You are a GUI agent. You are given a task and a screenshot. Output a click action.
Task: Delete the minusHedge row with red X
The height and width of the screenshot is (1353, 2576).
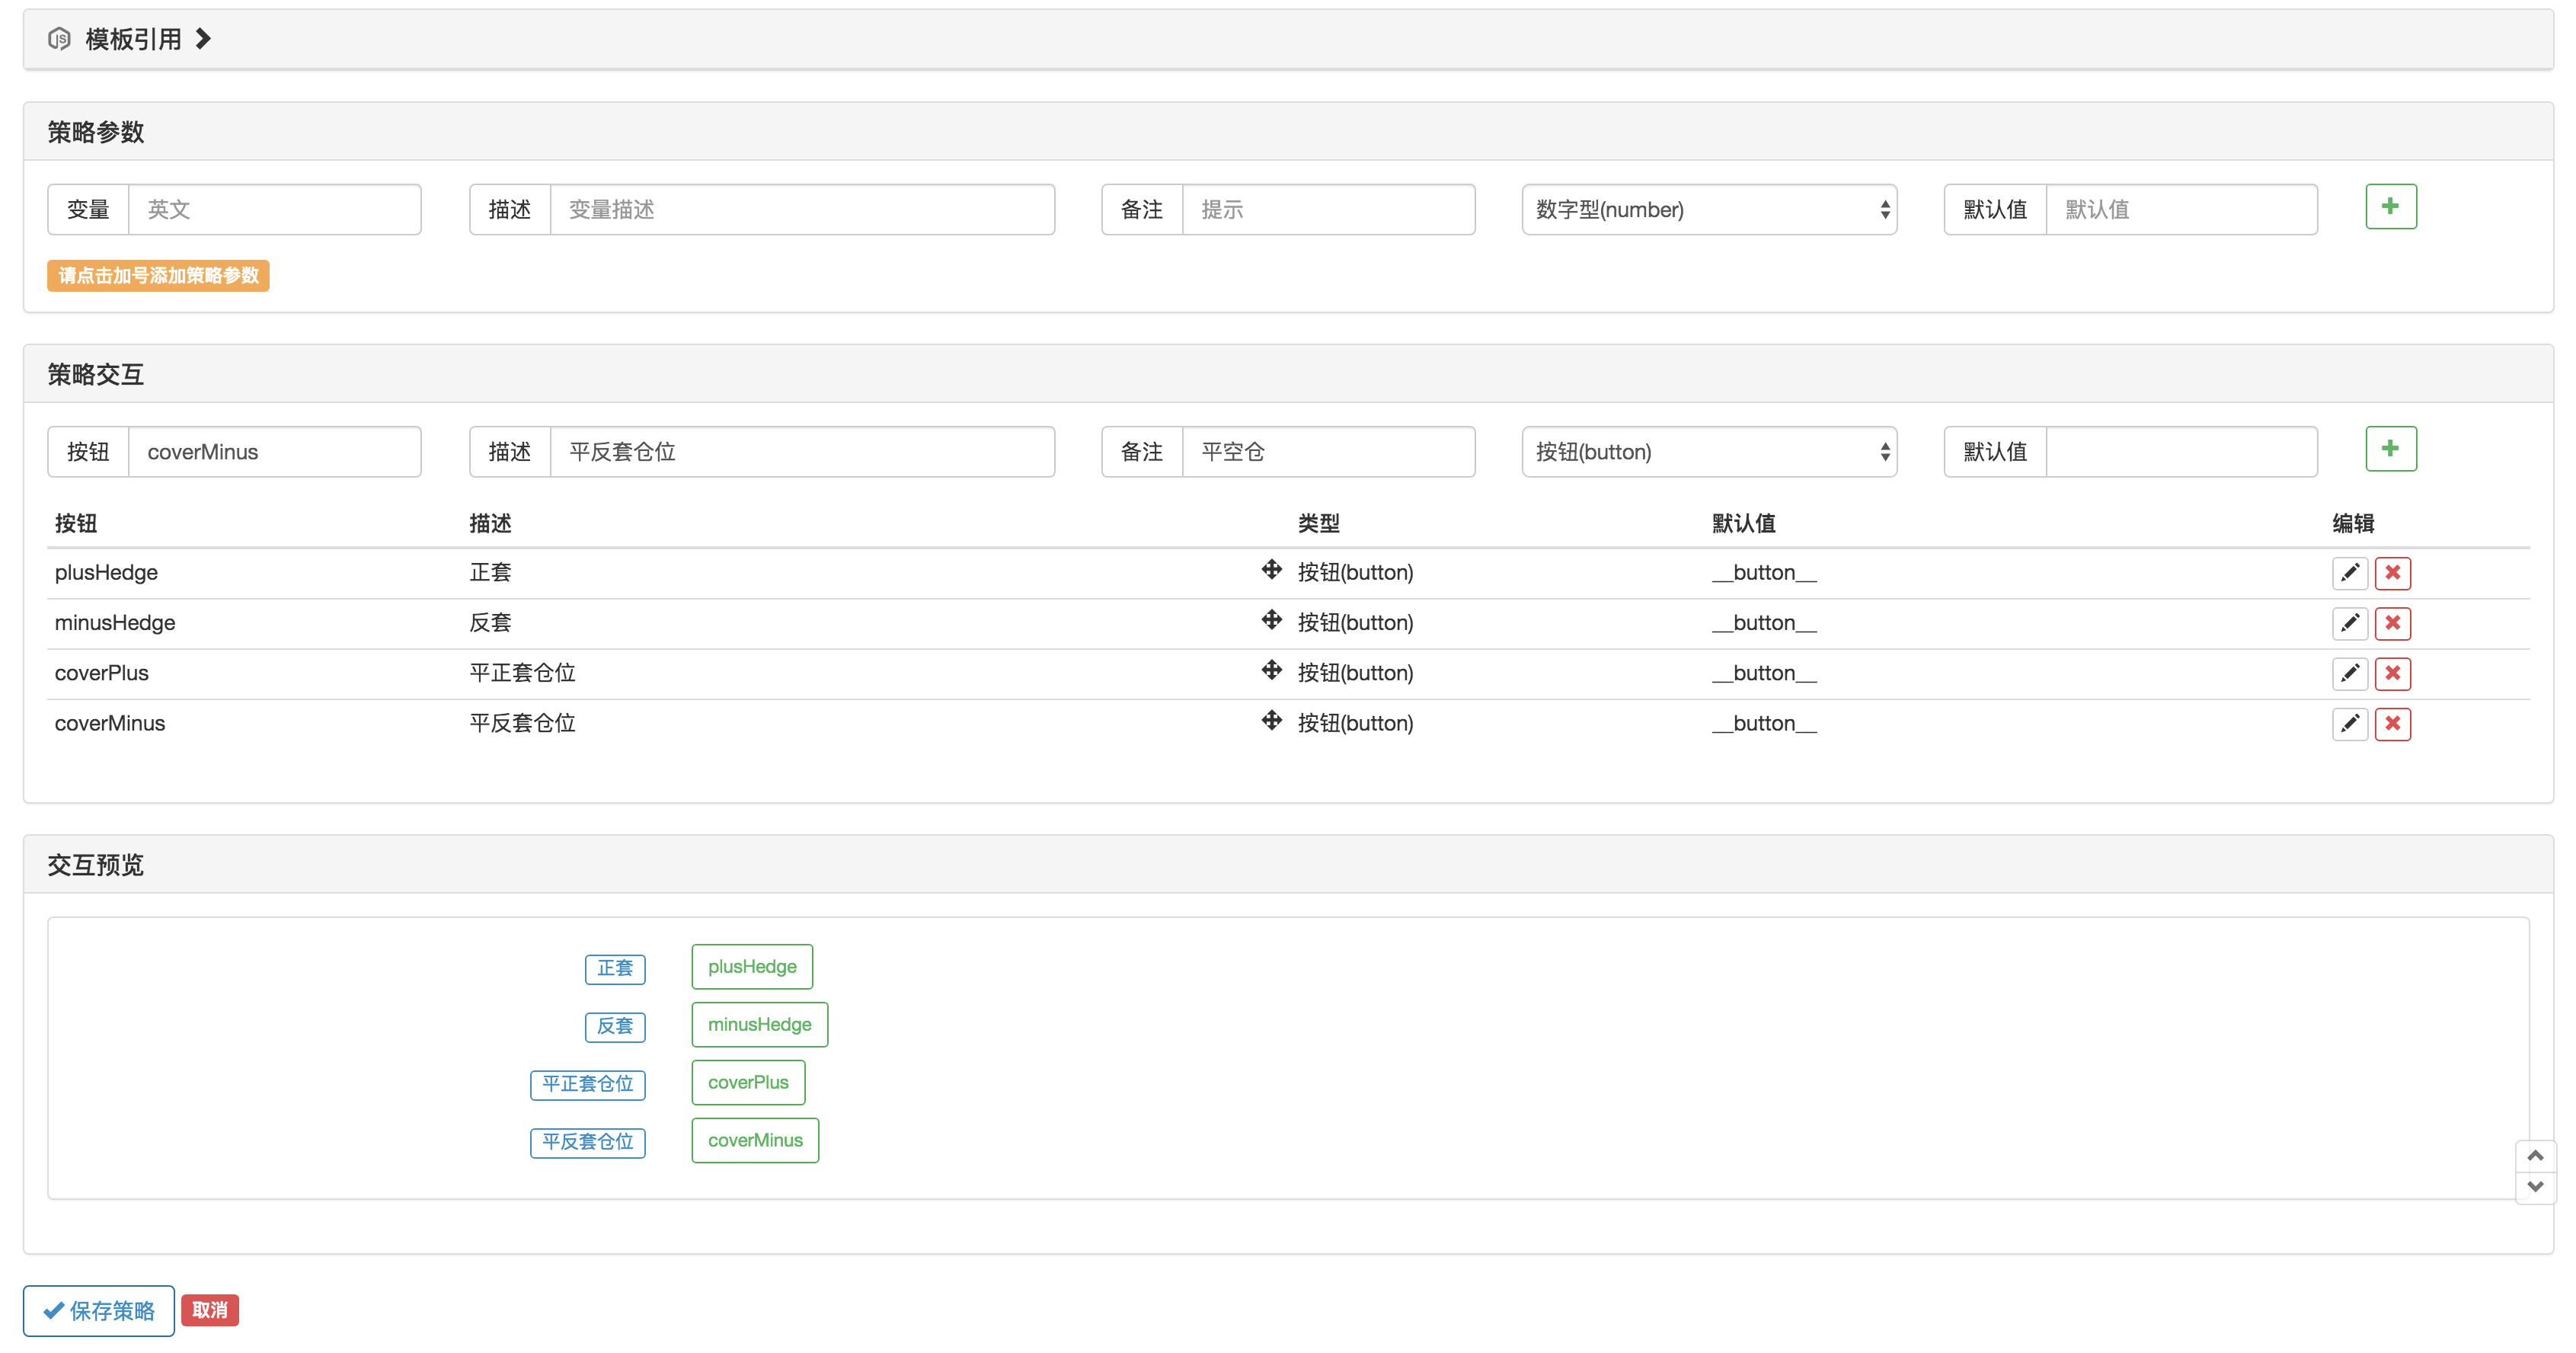tap(2392, 623)
